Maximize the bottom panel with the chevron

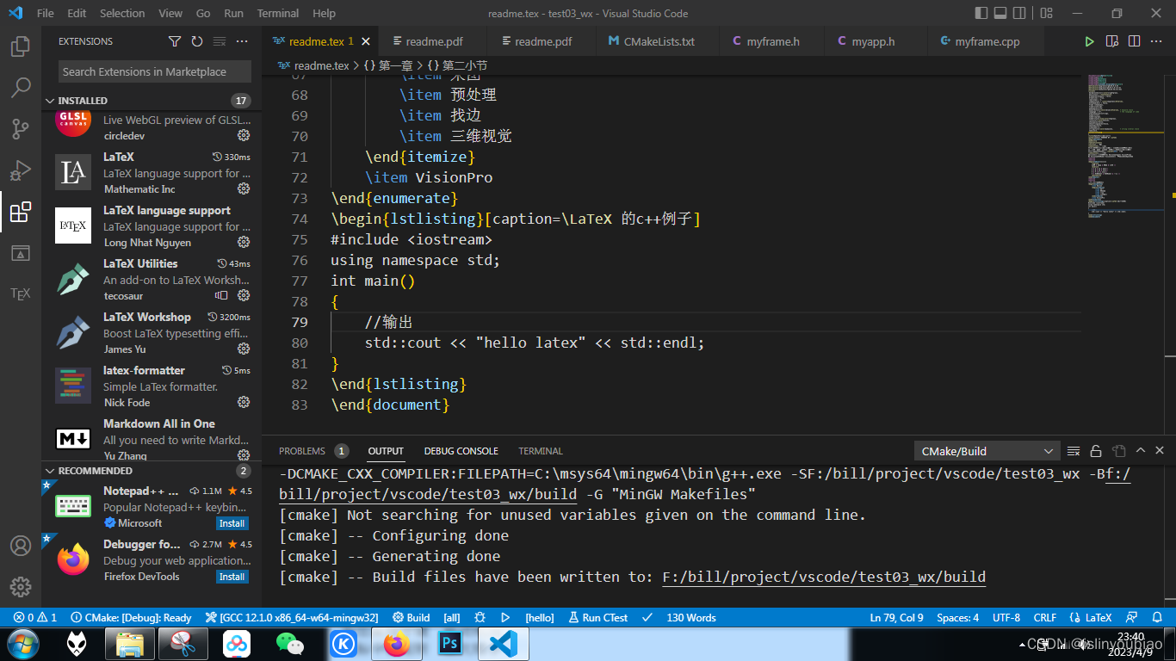point(1142,450)
